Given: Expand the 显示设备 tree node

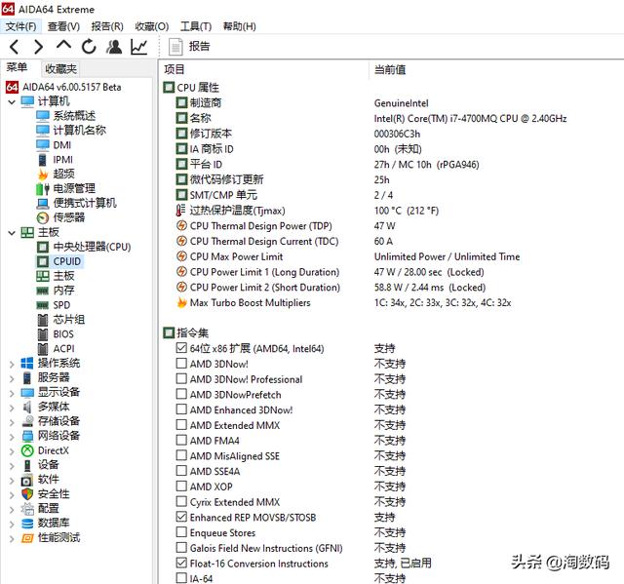Looking at the screenshot, I should pyautogui.click(x=12, y=393).
